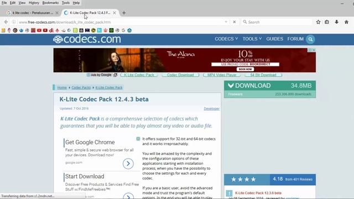Screen dimensions: 354x199
Task: Click the stop loading X button
Action: coord(235,22)
